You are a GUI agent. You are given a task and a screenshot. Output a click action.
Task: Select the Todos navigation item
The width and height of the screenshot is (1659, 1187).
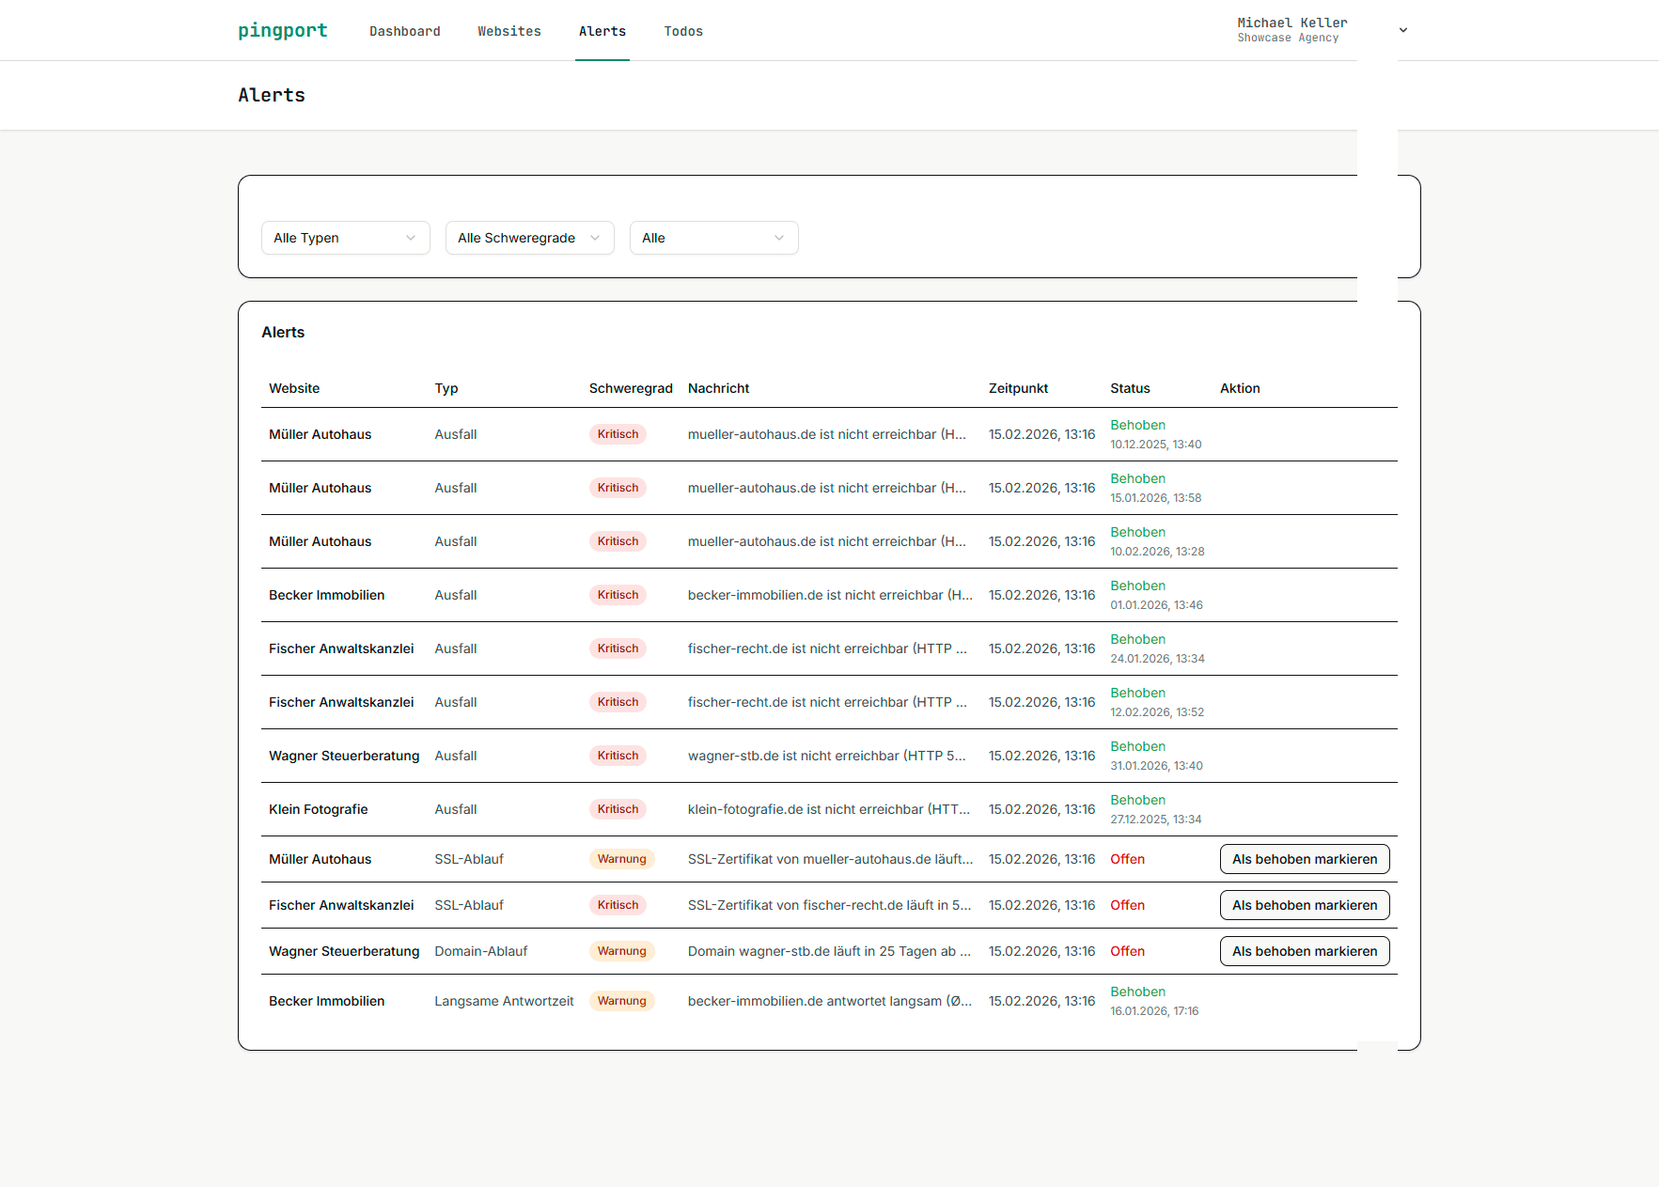point(682,31)
